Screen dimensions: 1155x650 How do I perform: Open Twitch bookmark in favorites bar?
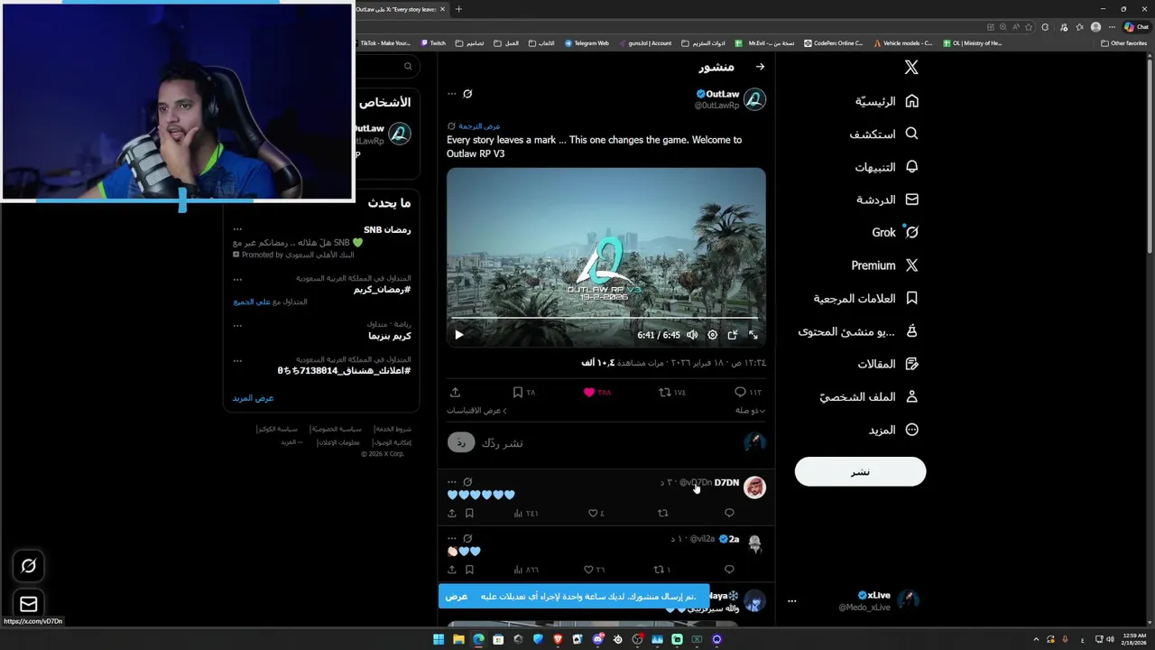click(432, 43)
